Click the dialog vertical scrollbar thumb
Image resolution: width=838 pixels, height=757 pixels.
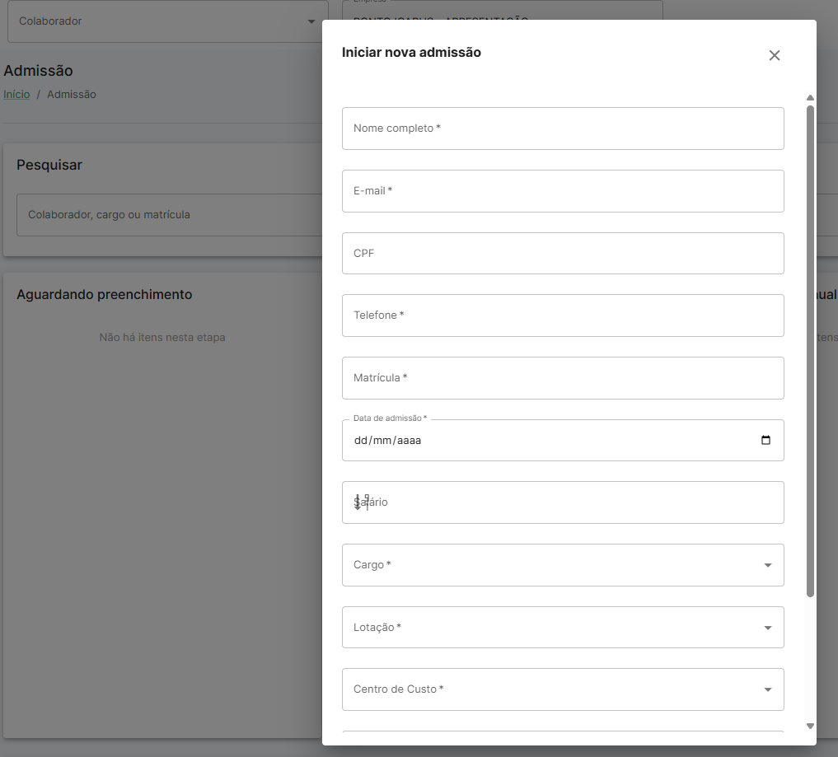(x=810, y=351)
